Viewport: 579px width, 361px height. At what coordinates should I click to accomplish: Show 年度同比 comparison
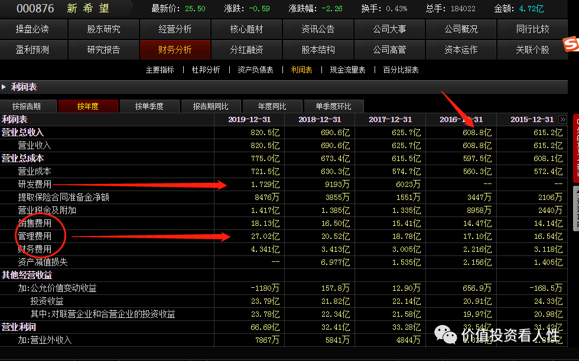point(272,107)
